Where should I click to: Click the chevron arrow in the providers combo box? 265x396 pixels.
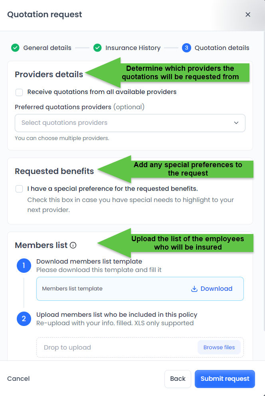click(236, 123)
